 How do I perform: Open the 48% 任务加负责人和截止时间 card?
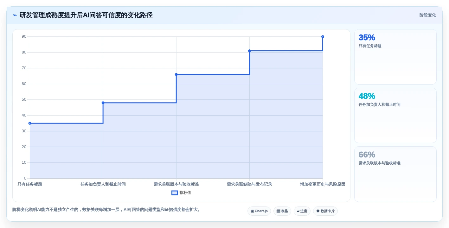395,116
